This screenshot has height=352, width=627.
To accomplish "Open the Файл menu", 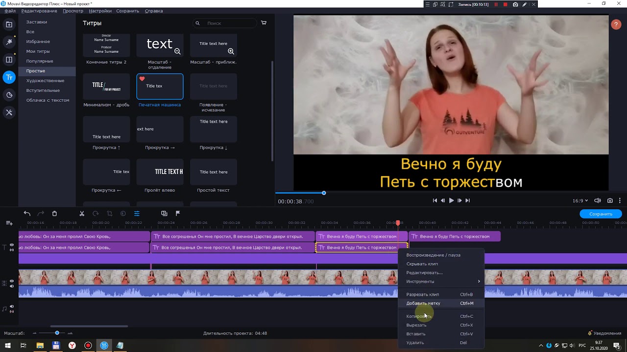I will coord(10,11).
